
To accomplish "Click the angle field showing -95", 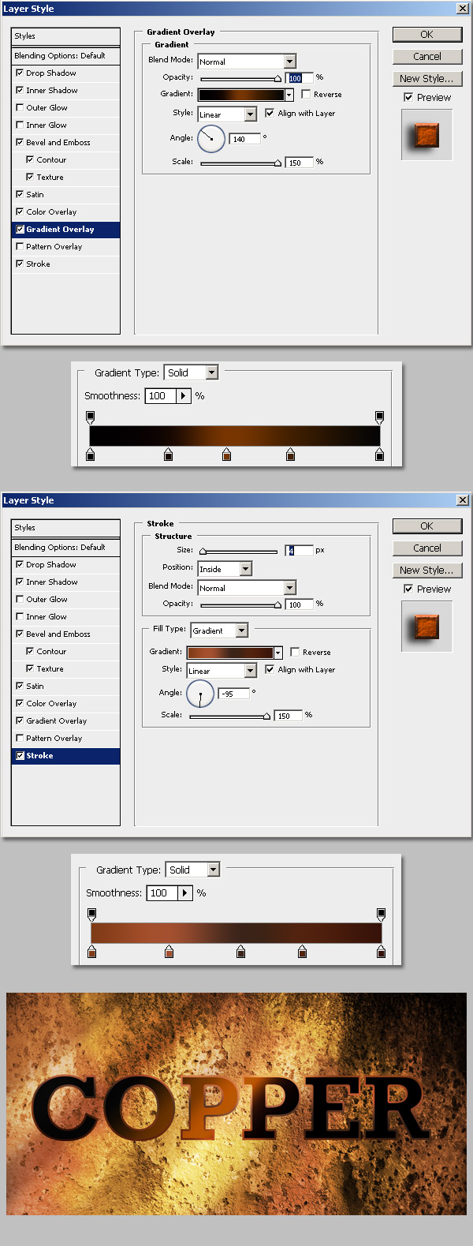I will tap(233, 694).
